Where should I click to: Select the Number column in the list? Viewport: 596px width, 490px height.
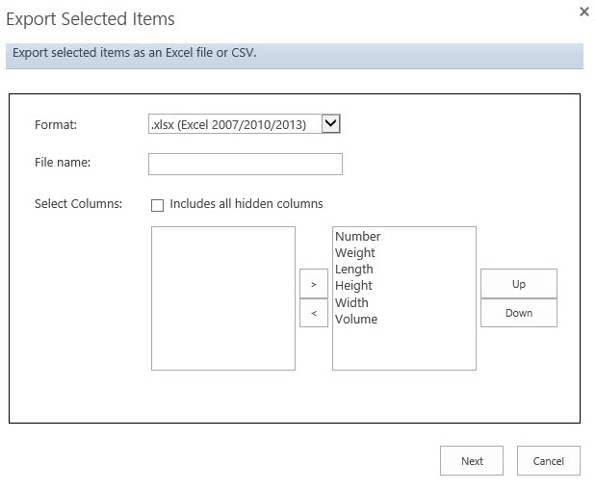pyautogui.click(x=358, y=237)
